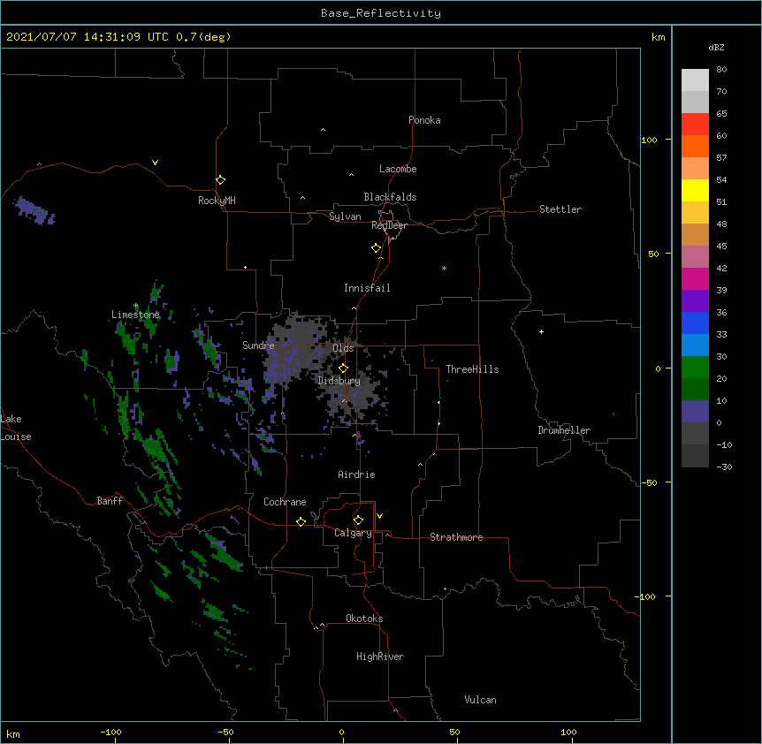Viewport: 762px width, 744px height.
Task: Select the yellow diamond marker below Cochrane
Action: 301,521
